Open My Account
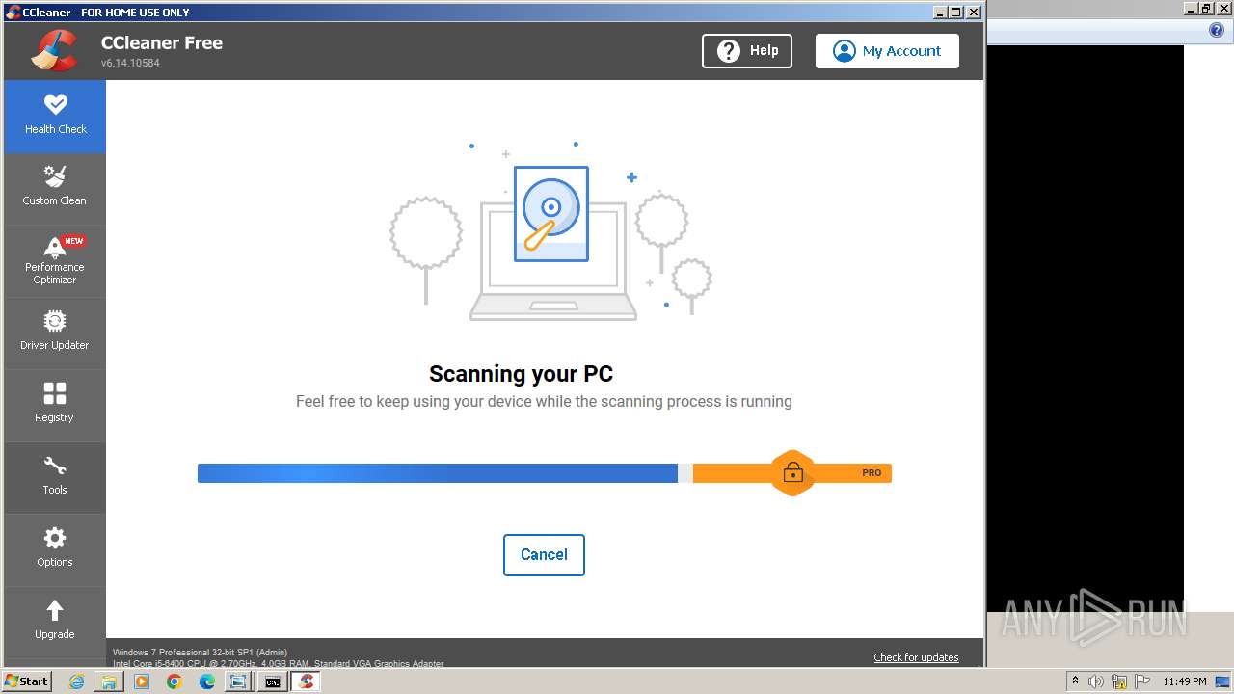 (x=887, y=51)
